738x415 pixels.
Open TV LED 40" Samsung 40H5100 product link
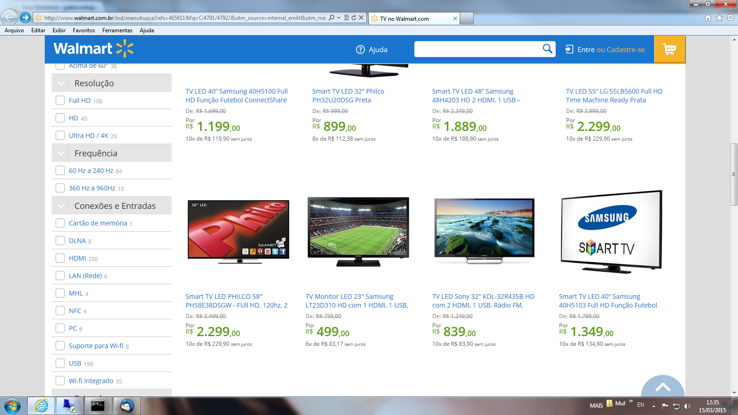tap(237, 96)
